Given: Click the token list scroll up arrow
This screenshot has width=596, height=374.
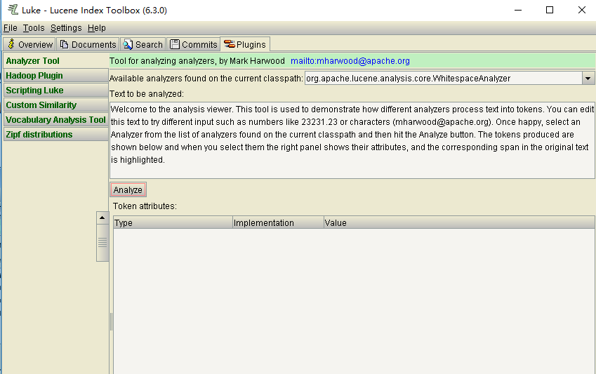Looking at the screenshot, I should 102,218.
